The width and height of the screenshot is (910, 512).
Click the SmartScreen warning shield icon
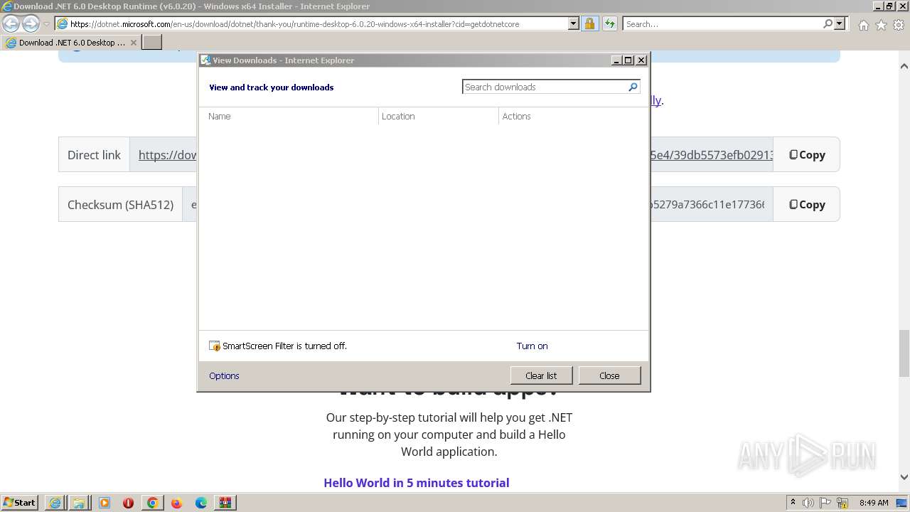[x=215, y=346]
